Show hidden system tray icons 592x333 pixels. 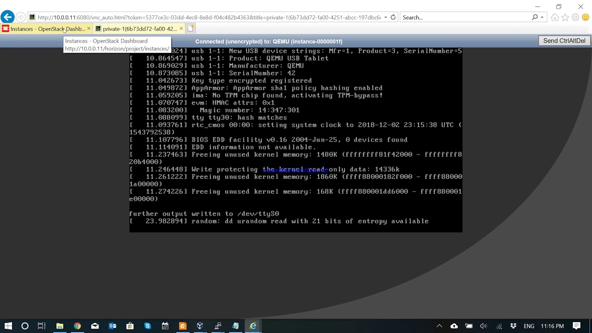coord(439,326)
